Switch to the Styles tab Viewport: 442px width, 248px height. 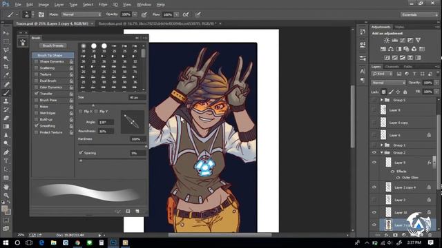tap(399, 27)
